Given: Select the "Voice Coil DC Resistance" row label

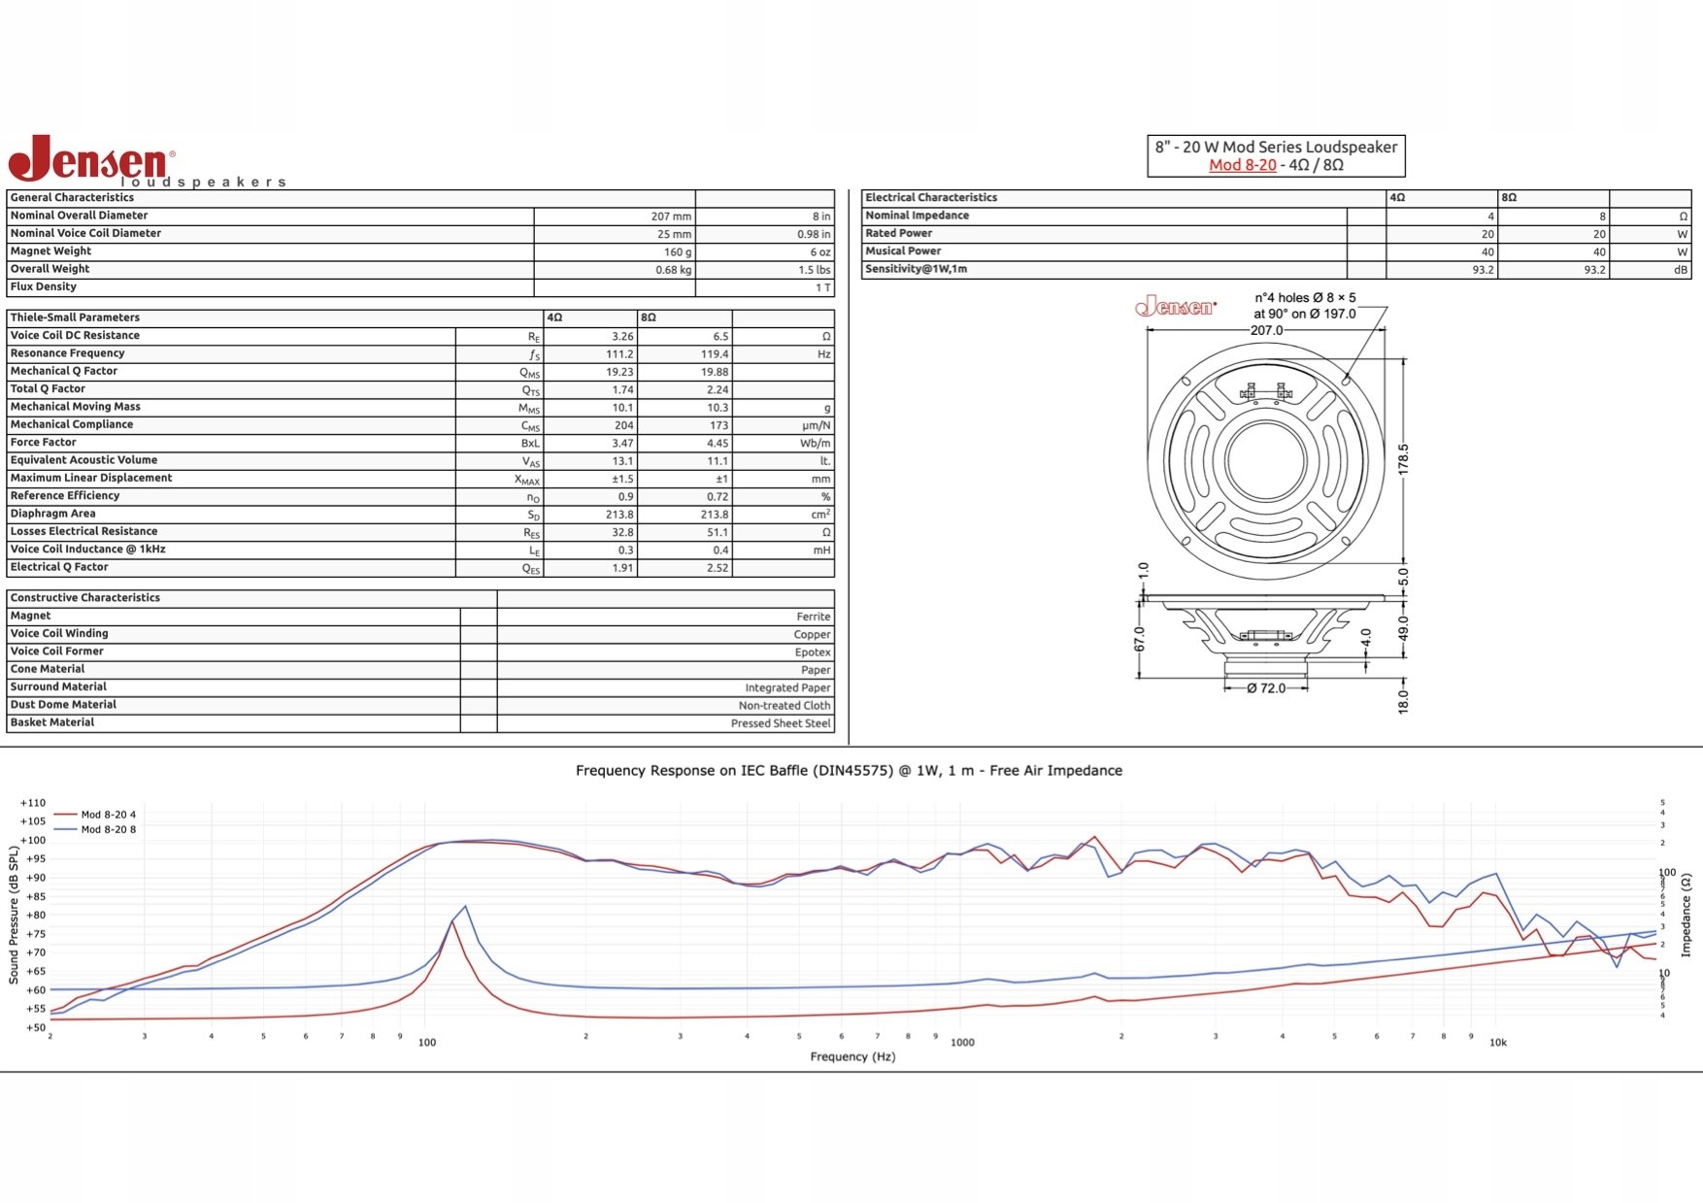Looking at the screenshot, I should coord(75,336).
